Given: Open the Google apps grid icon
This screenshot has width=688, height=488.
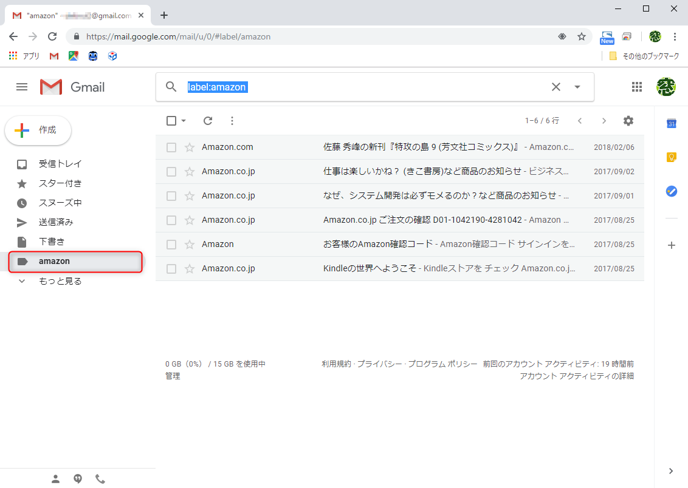Looking at the screenshot, I should click(637, 87).
